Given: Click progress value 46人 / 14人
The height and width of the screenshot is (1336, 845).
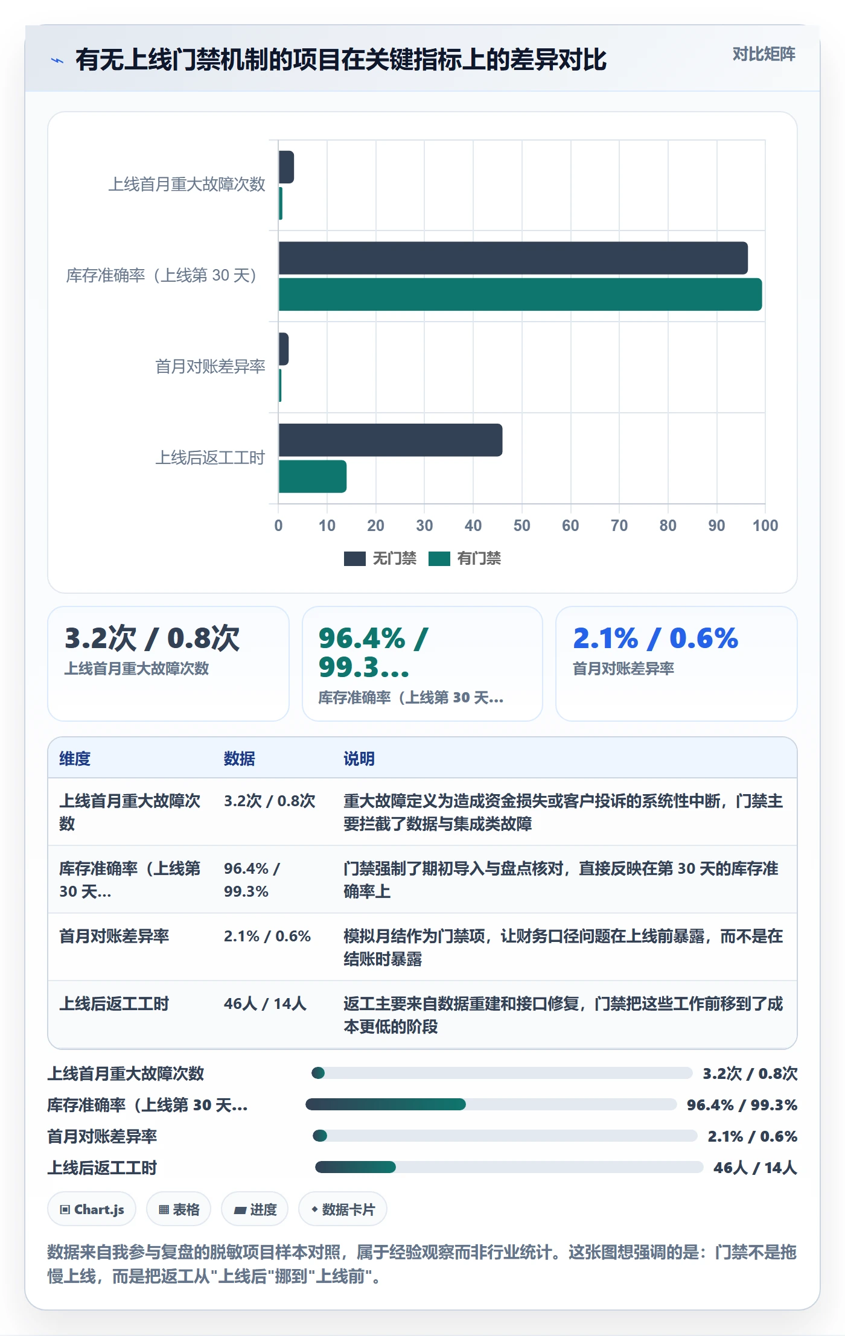Looking at the screenshot, I should (755, 1168).
